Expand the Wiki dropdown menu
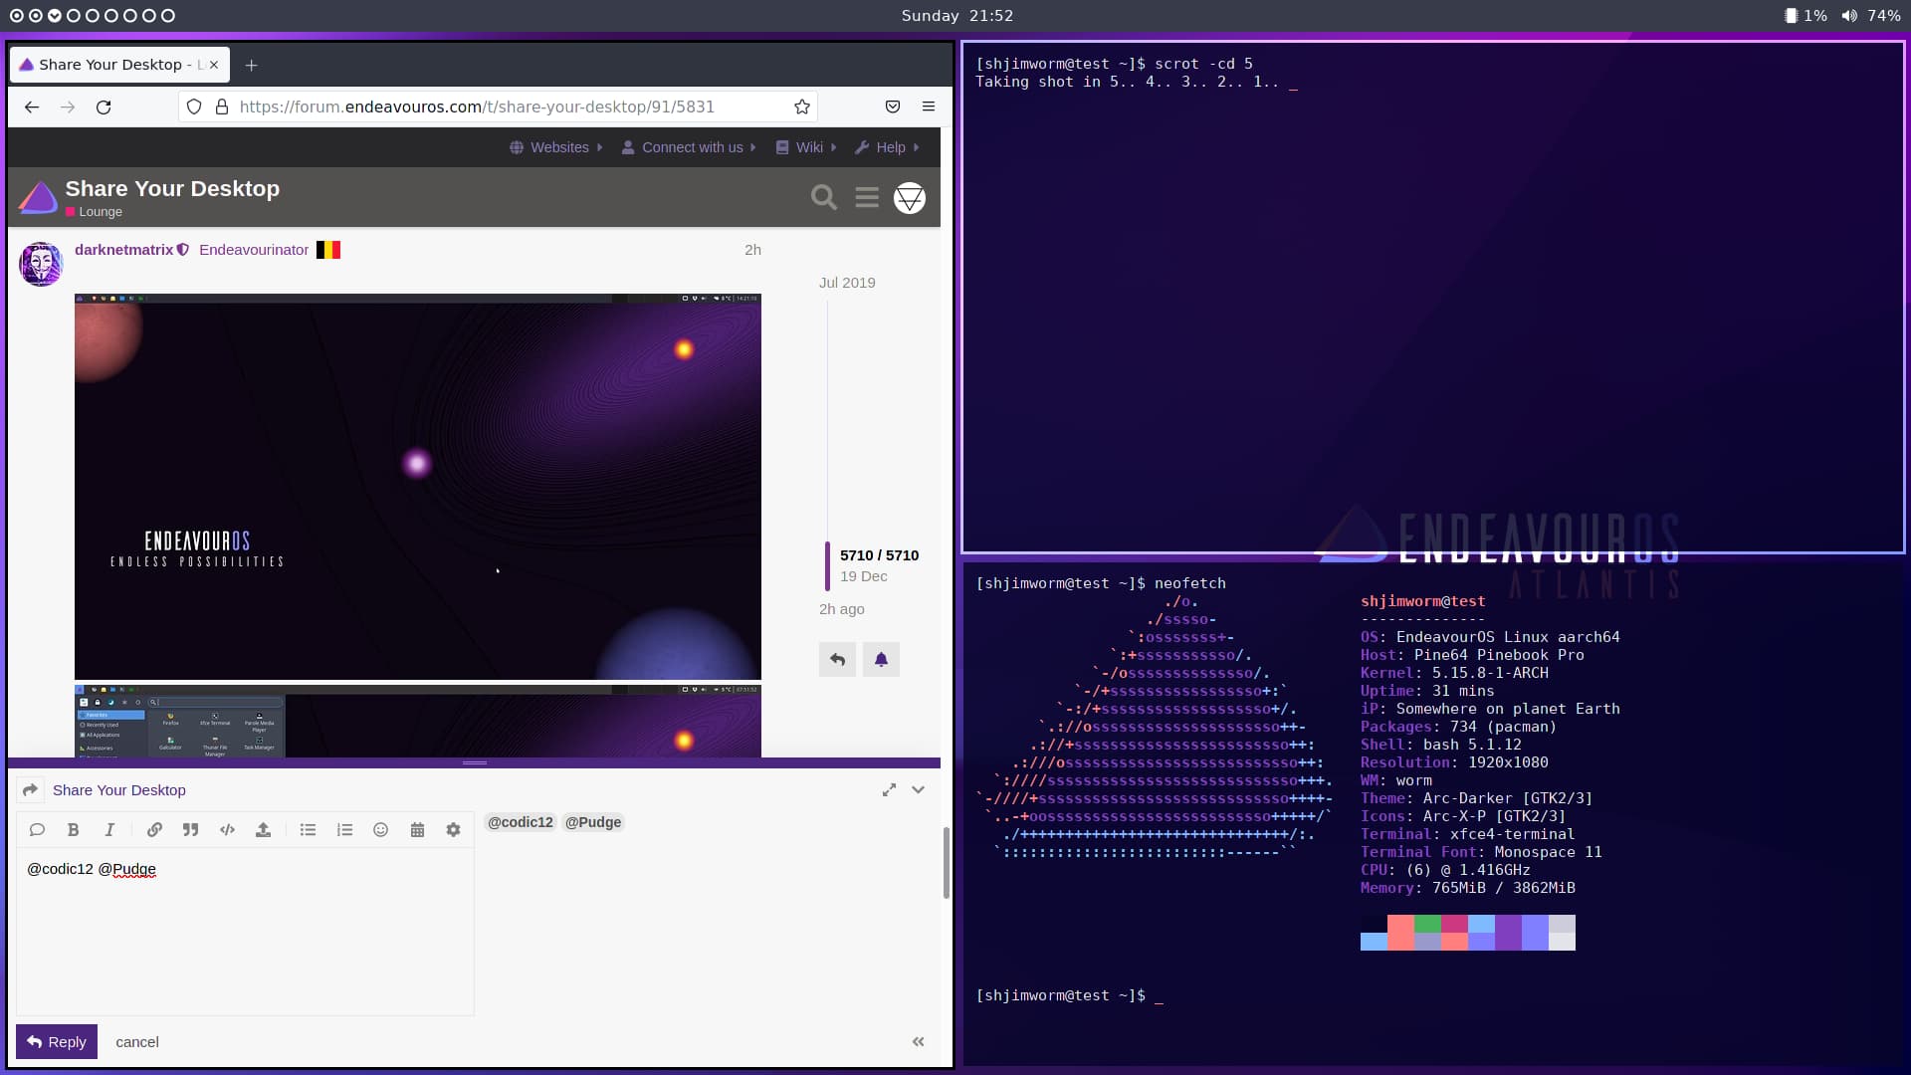 click(806, 147)
